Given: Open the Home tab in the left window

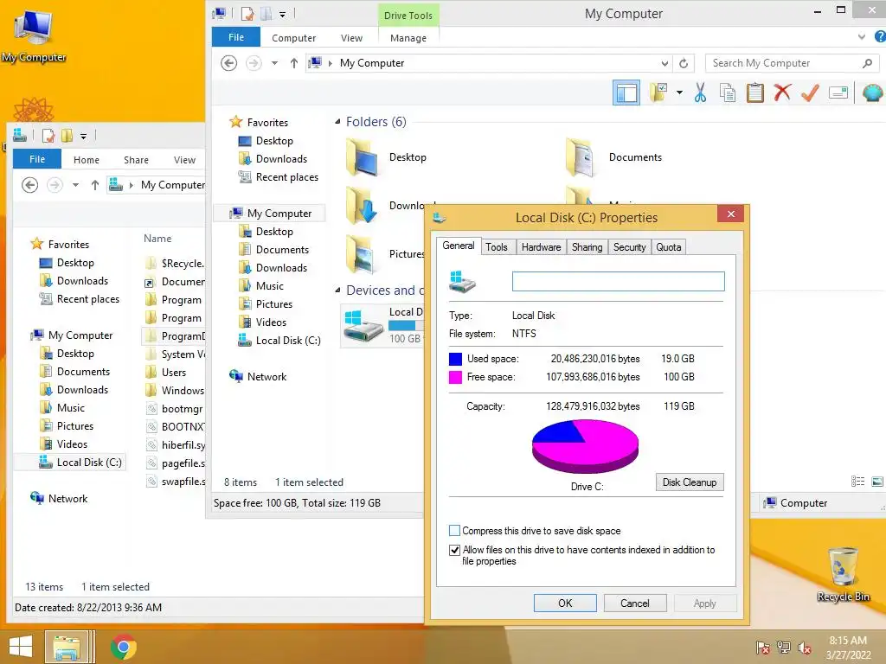Looking at the screenshot, I should tap(87, 160).
